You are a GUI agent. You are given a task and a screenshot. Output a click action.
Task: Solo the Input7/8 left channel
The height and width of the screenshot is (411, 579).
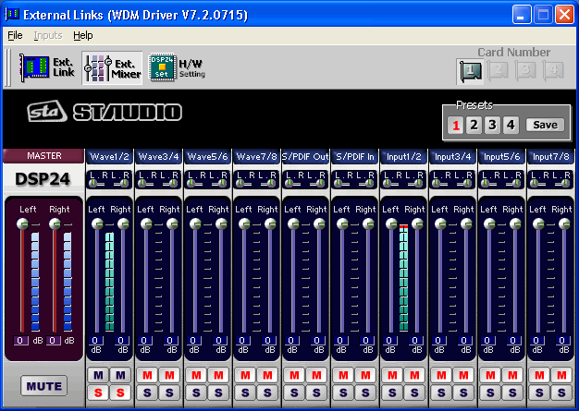pos(539,393)
